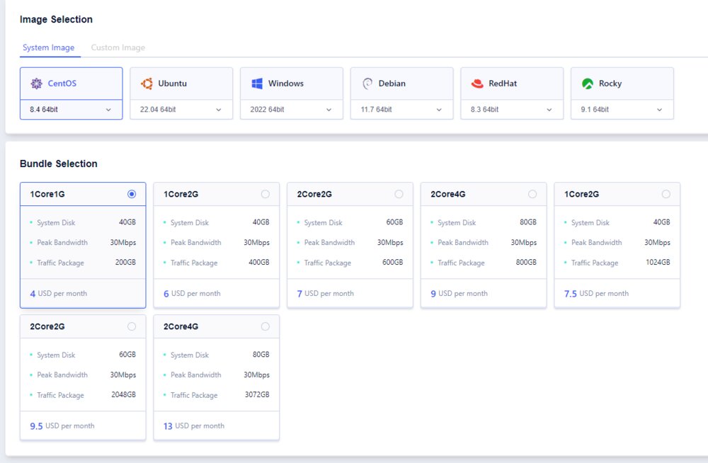Click the Windows name label
This screenshot has height=463, width=708.
click(286, 83)
